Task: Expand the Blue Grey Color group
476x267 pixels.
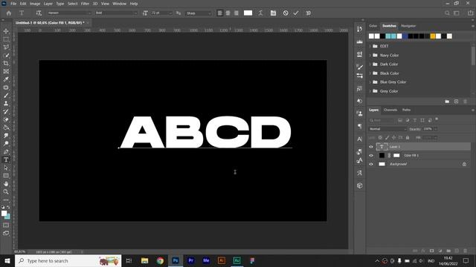Action: [370, 82]
